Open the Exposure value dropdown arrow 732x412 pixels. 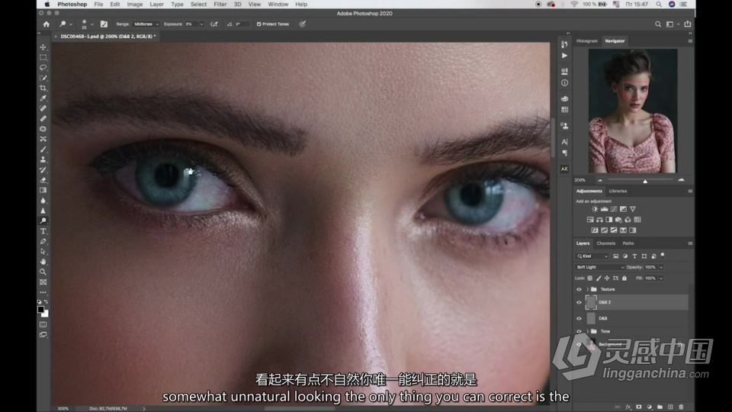[x=201, y=24]
